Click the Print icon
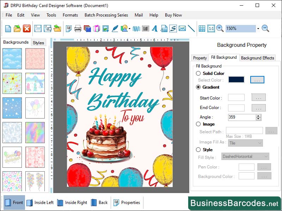 [78, 29]
